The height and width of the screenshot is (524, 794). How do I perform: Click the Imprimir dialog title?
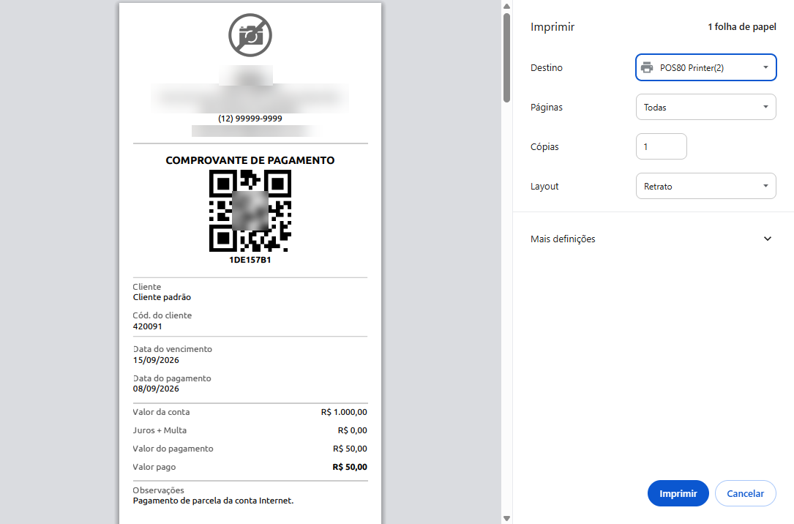coord(553,27)
